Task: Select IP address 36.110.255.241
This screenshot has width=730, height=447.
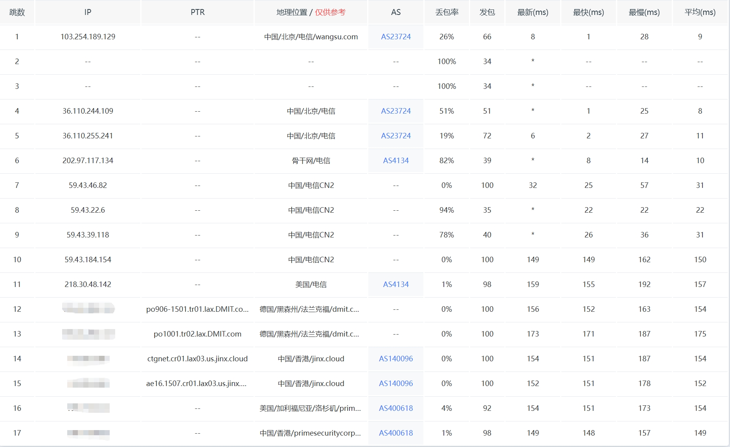Action: pos(88,136)
